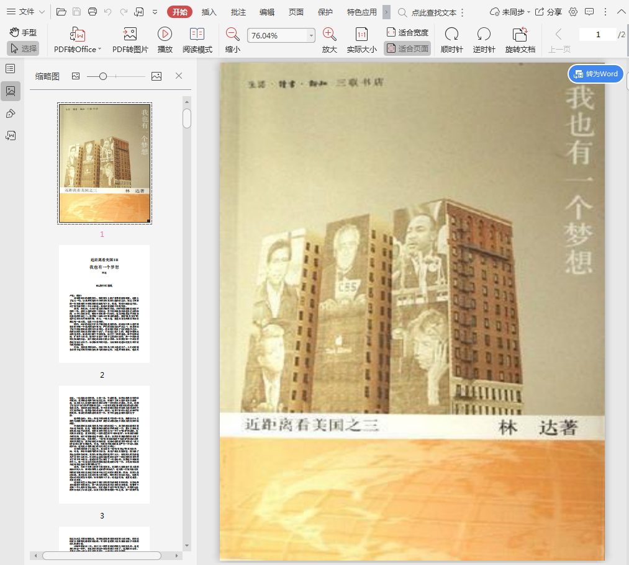Click the save icon

[76, 12]
